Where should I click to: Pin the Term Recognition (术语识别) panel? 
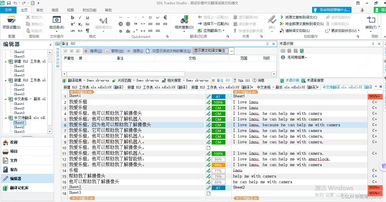point(373,44)
